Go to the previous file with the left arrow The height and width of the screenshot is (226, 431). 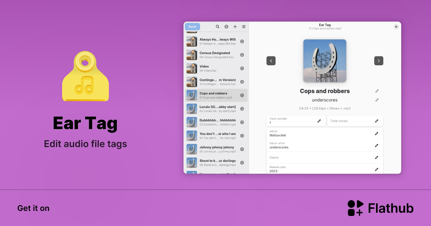(x=271, y=61)
